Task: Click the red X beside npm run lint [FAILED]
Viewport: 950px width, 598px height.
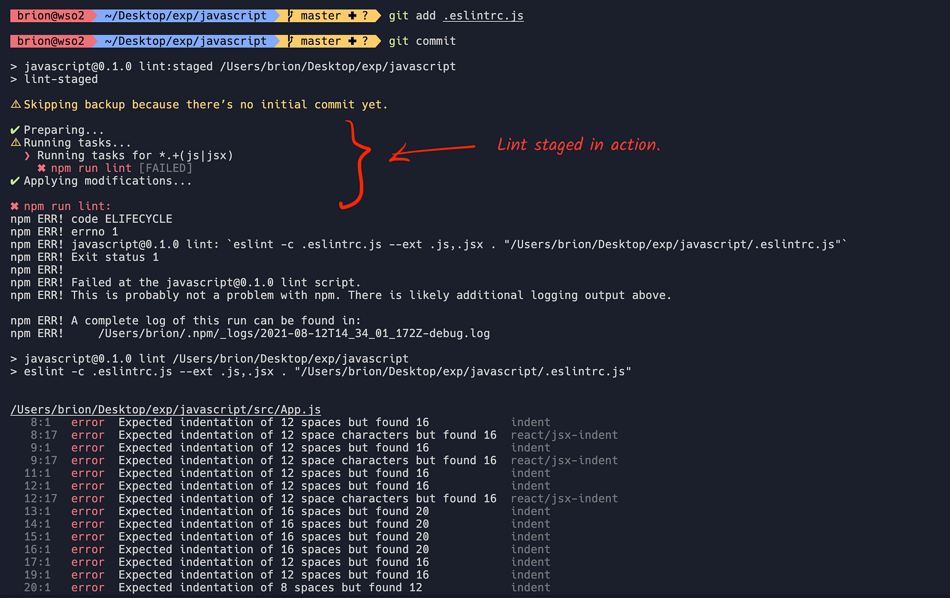Action: [x=42, y=168]
